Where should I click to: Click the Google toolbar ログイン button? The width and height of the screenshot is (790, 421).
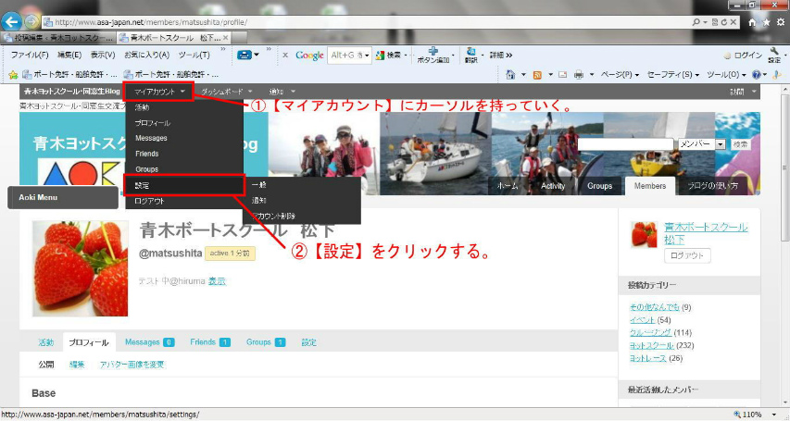point(743,56)
